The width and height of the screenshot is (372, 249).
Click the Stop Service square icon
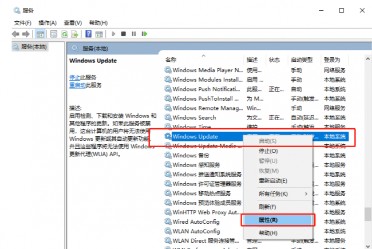pos(124,34)
